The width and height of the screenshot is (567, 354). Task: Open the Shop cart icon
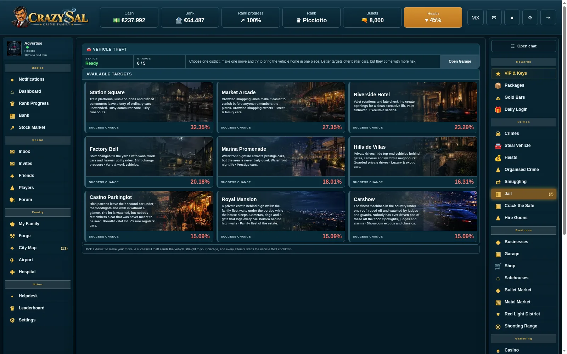coord(498,266)
